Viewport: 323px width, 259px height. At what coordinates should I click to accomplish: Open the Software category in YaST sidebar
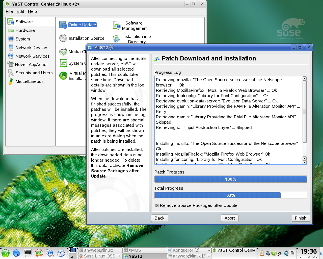coord(30,22)
